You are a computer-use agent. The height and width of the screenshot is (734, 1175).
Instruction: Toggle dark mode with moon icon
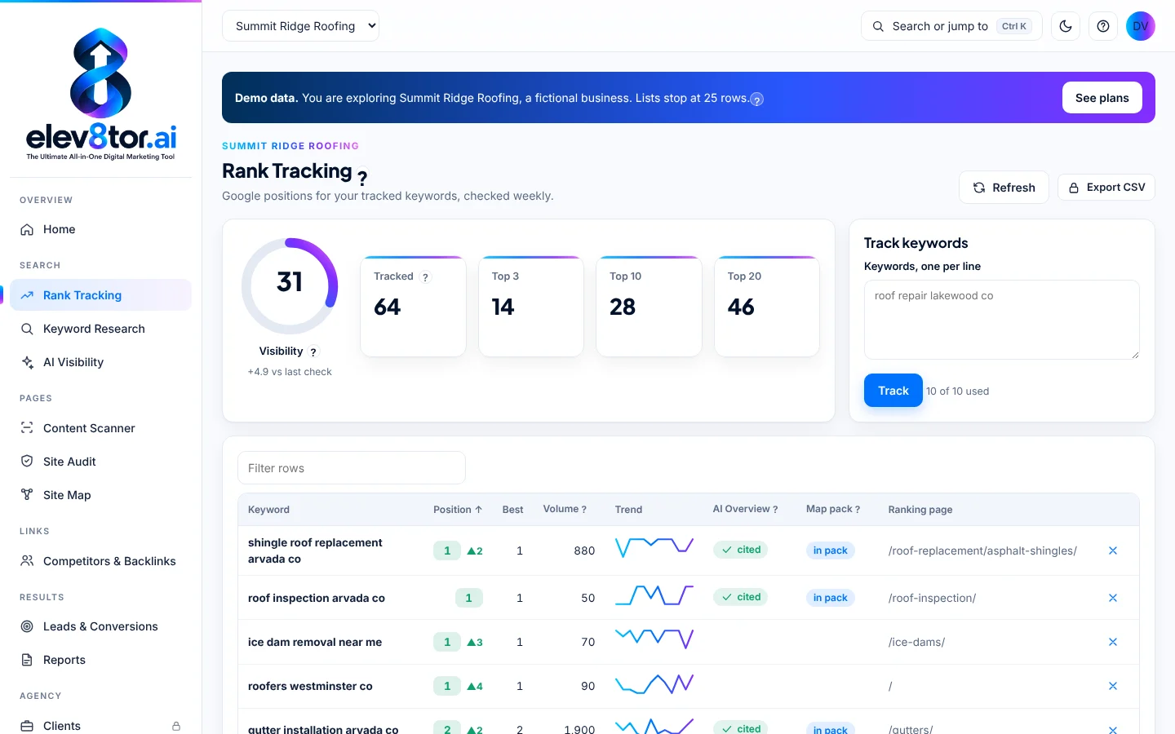[1066, 26]
